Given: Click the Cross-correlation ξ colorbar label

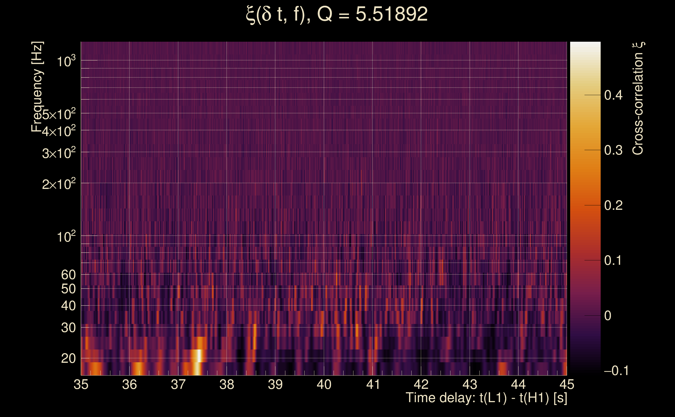Looking at the screenshot, I should [x=638, y=99].
